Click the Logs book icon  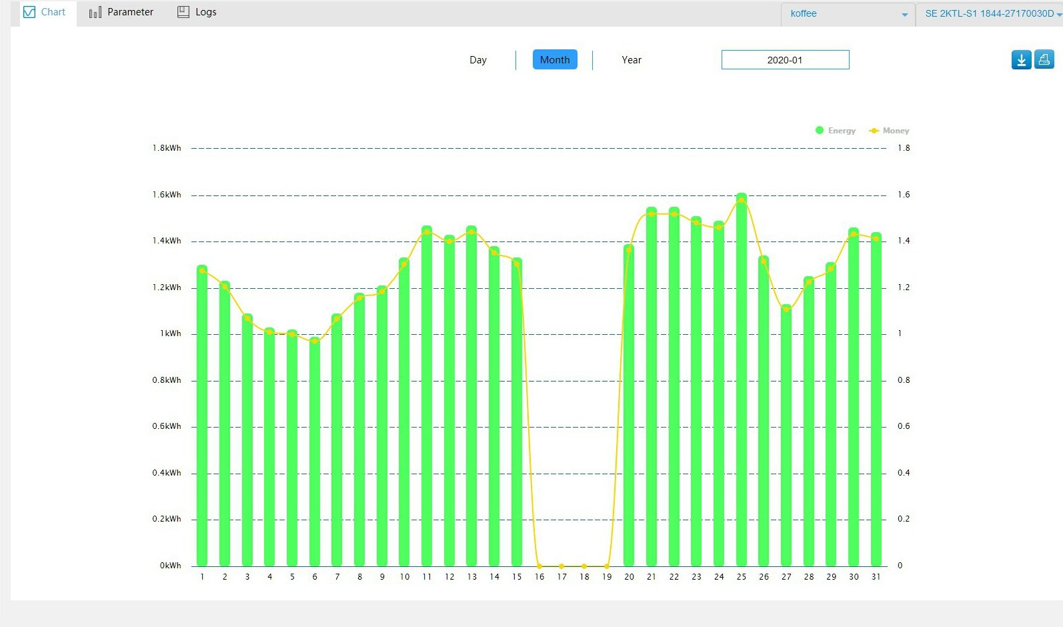183,12
